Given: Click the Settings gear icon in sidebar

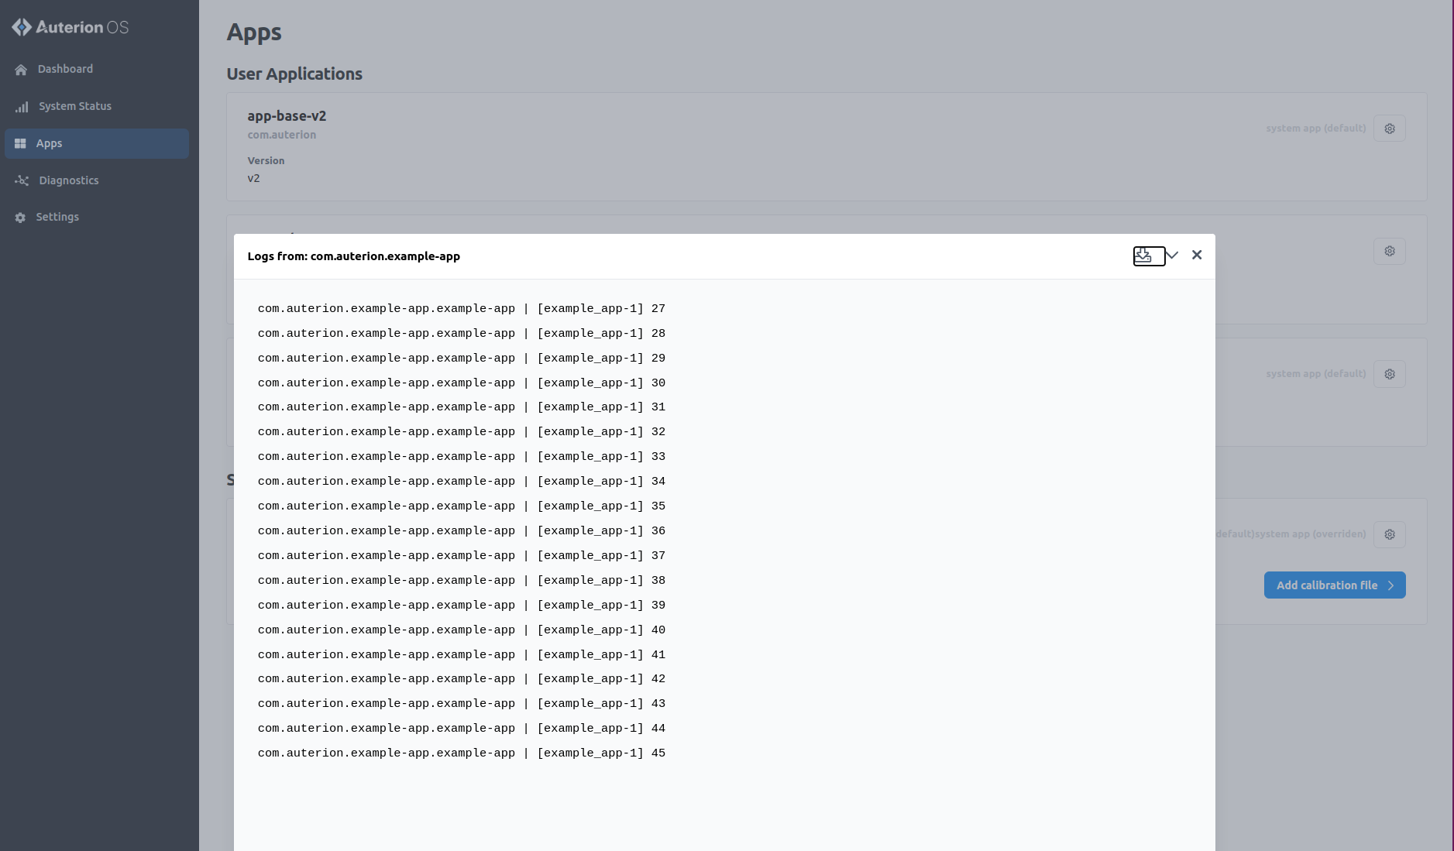Looking at the screenshot, I should click(20, 218).
